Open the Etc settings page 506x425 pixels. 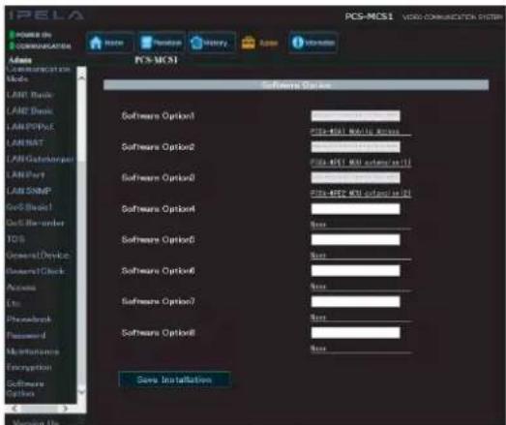point(14,303)
